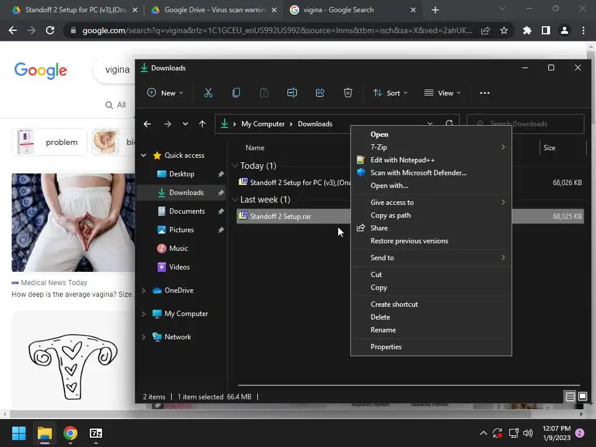Click the Name column header

[x=255, y=147]
